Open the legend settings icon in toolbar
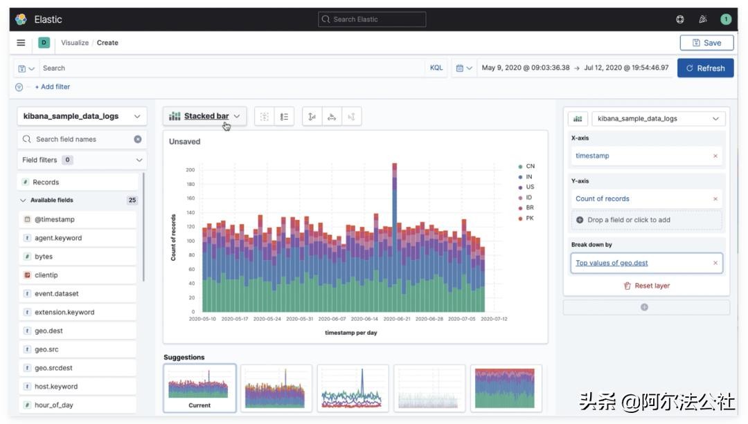This screenshot has height=424, width=748. point(284,117)
